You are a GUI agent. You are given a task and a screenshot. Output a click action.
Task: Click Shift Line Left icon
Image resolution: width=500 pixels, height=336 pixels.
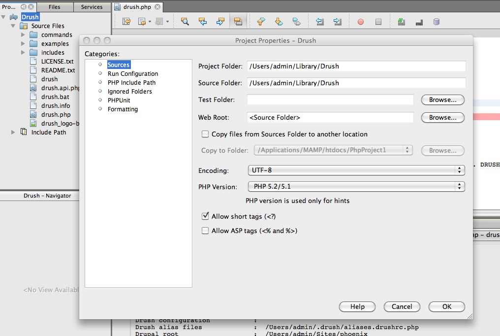click(x=320, y=21)
